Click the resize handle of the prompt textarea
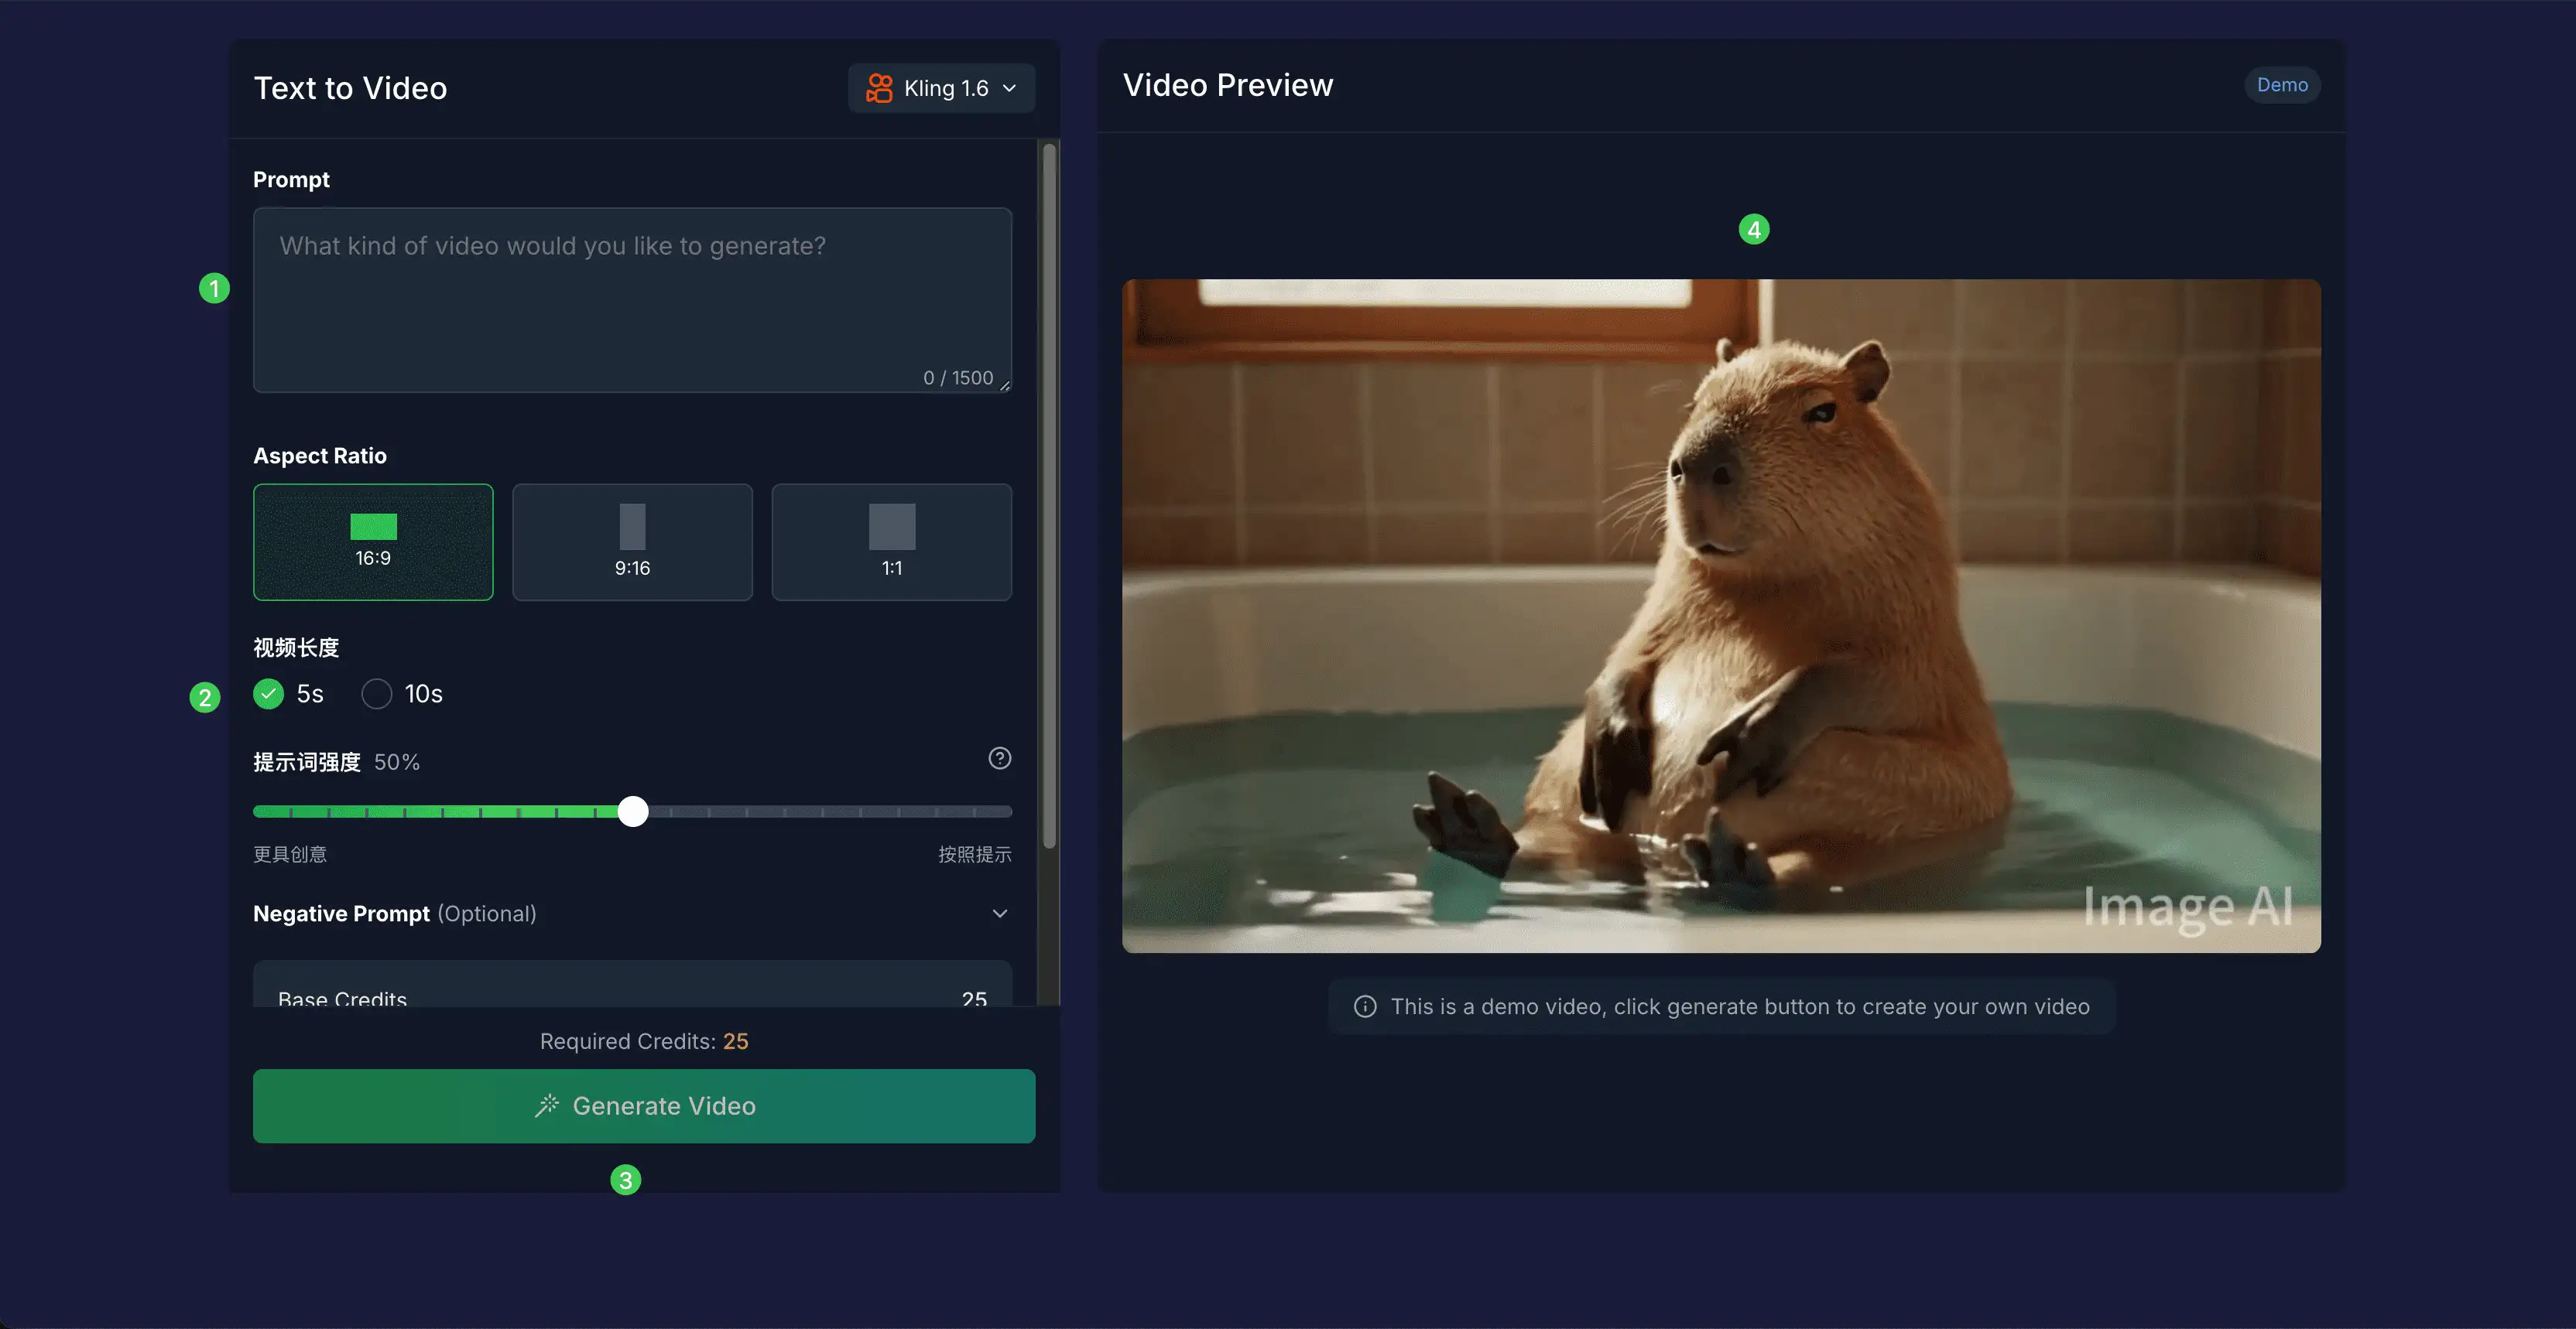The width and height of the screenshot is (2576, 1329). 1004,387
